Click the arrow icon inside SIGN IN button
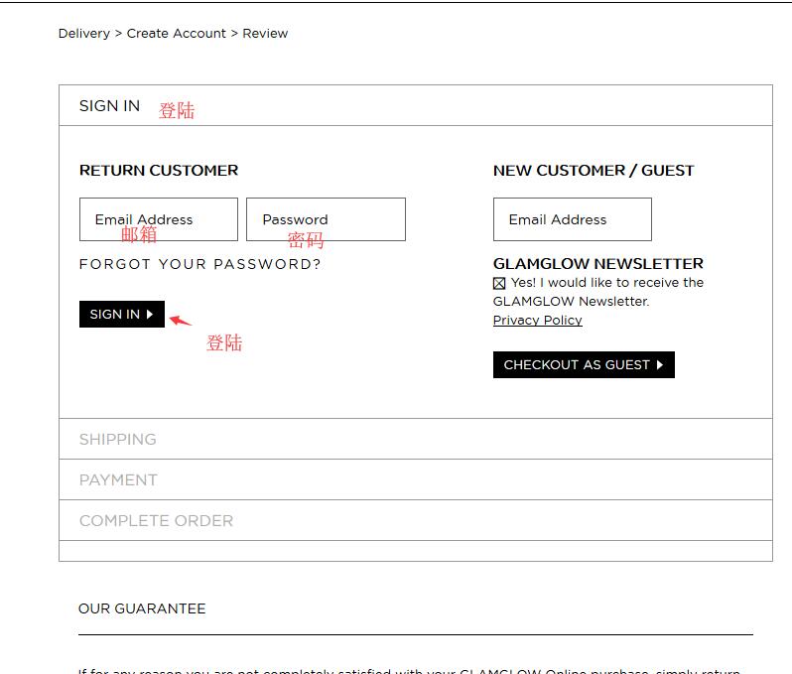This screenshot has width=792, height=674. point(150,315)
